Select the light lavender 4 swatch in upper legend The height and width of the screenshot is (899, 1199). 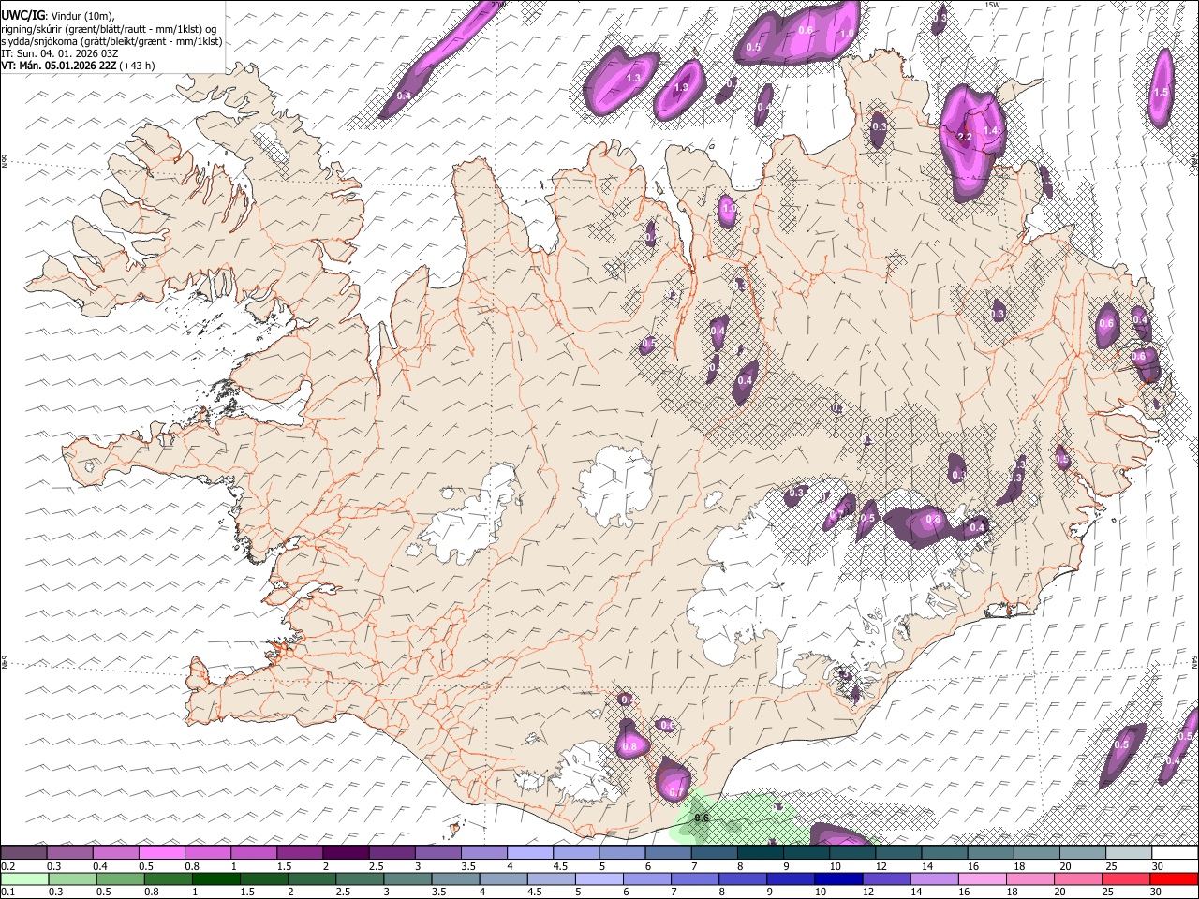[x=530, y=852]
